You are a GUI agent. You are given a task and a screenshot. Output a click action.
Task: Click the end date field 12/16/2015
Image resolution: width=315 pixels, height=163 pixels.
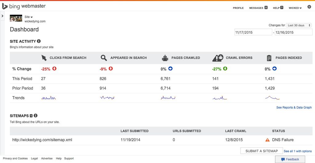(293, 32)
